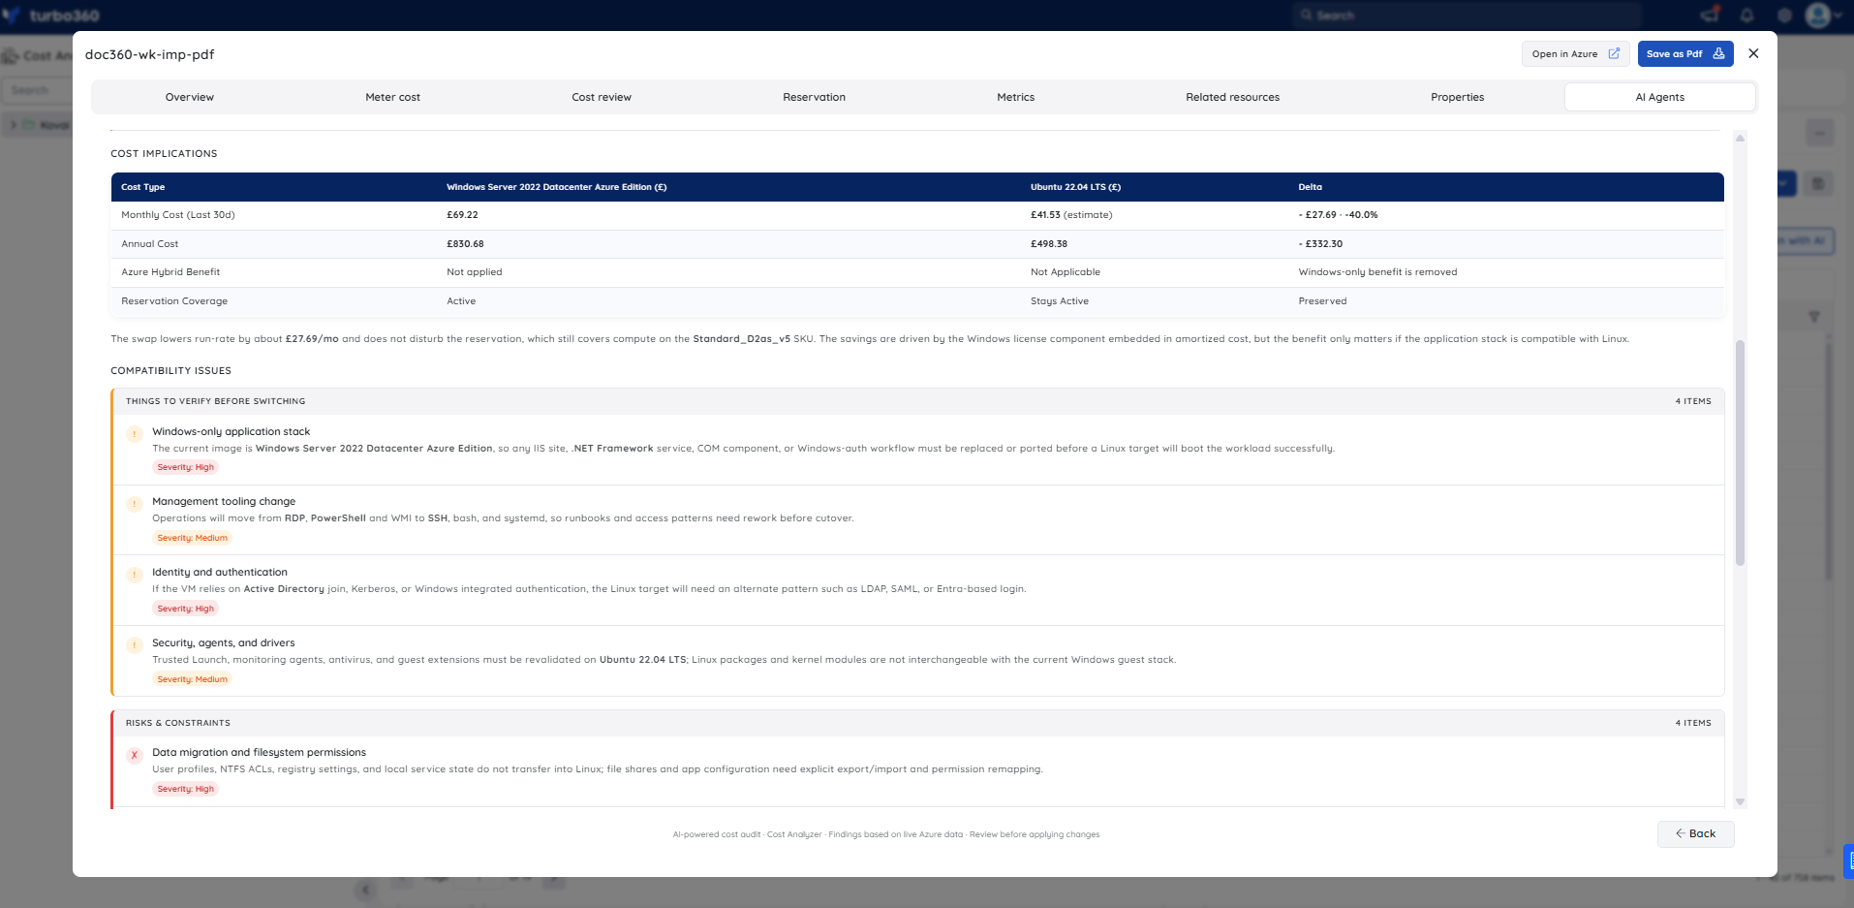Viewport: 1854px width, 908px height.
Task: Click the 4 ITEMS count in Risks & Constraints
Action: tap(1693, 723)
